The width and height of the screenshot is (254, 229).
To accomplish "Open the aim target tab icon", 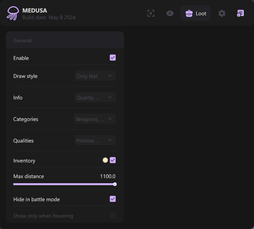I will pos(151,13).
